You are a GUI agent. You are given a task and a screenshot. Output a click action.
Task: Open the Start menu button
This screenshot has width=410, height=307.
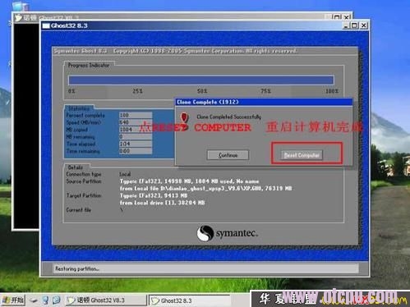(x=13, y=300)
